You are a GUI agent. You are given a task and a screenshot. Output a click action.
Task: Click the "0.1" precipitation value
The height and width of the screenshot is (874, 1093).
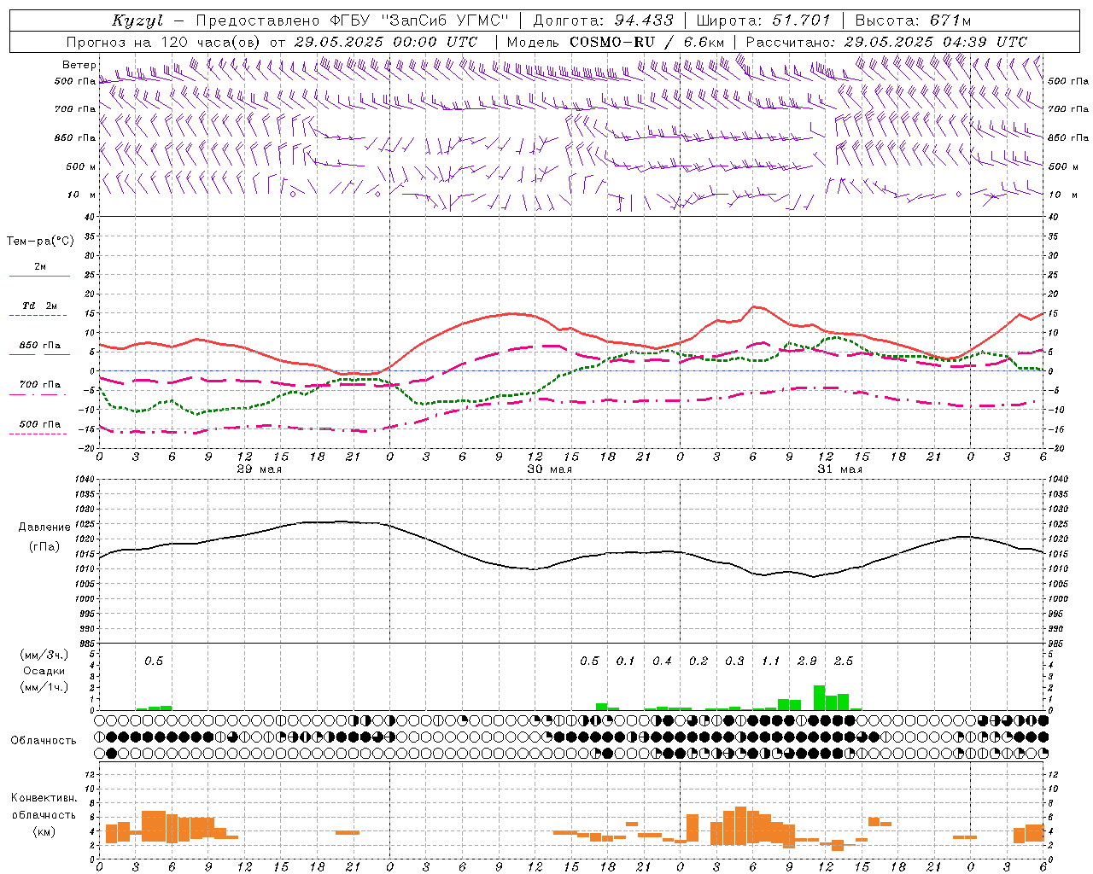(x=626, y=661)
